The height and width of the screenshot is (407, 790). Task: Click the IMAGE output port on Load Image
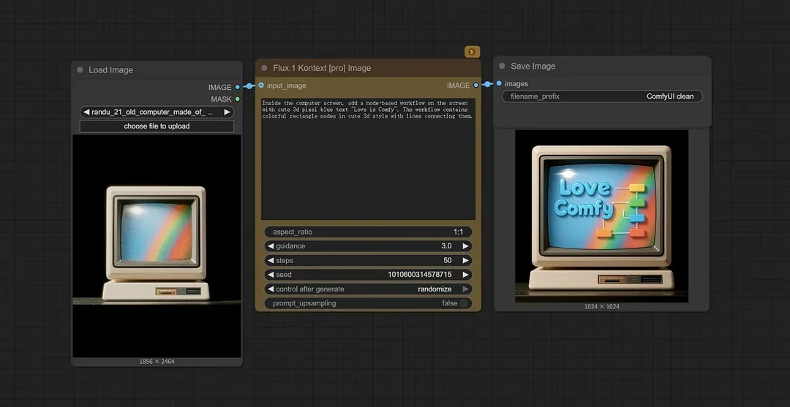pyautogui.click(x=238, y=87)
